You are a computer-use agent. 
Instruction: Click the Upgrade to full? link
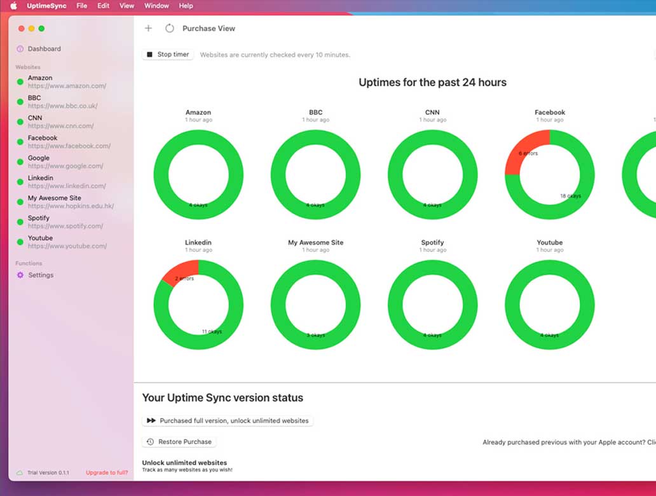tap(107, 472)
